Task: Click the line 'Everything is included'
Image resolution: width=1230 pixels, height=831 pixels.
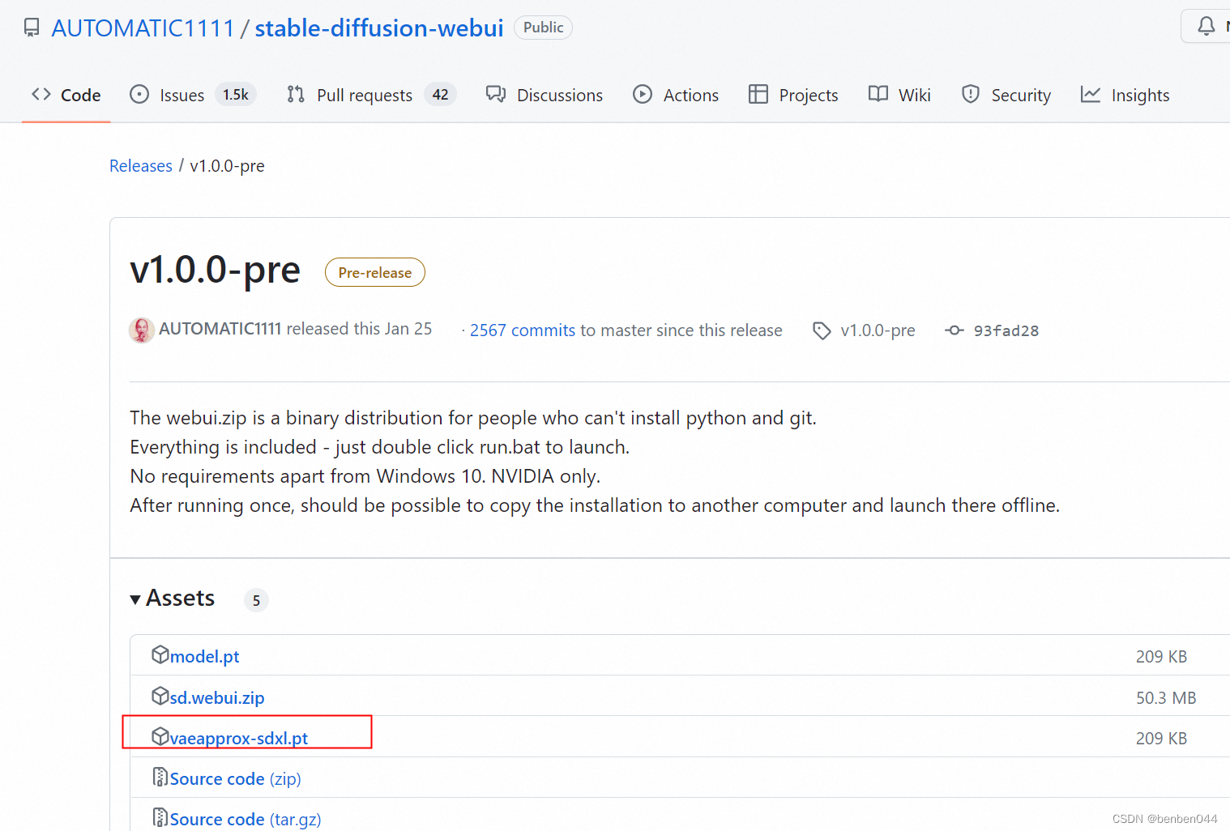Action: (x=380, y=447)
